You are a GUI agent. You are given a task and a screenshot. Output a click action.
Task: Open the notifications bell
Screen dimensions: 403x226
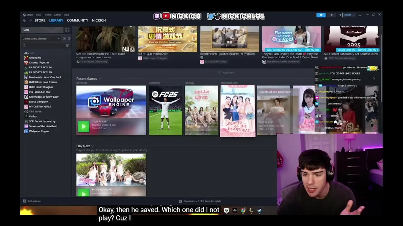[x=331, y=15]
